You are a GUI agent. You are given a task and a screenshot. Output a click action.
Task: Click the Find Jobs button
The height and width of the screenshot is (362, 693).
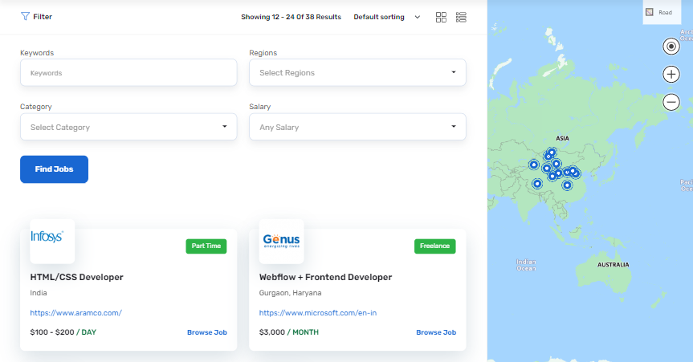(x=54, y=169)
